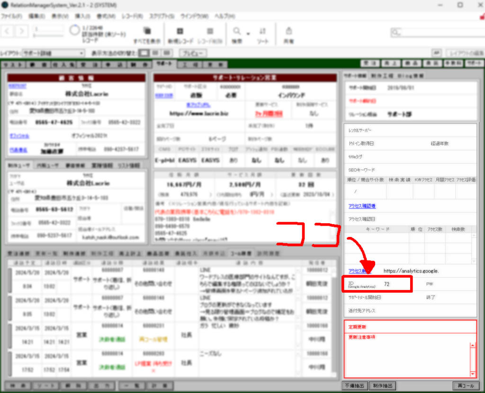Open the アクセス確認者 link
485x393 pixels.
pos(362,206)
